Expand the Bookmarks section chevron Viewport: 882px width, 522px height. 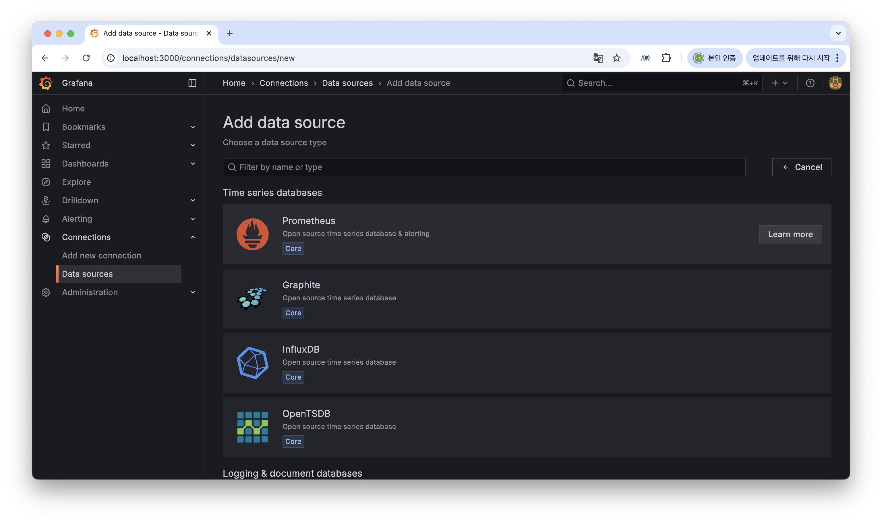click(x=193, y=127)
